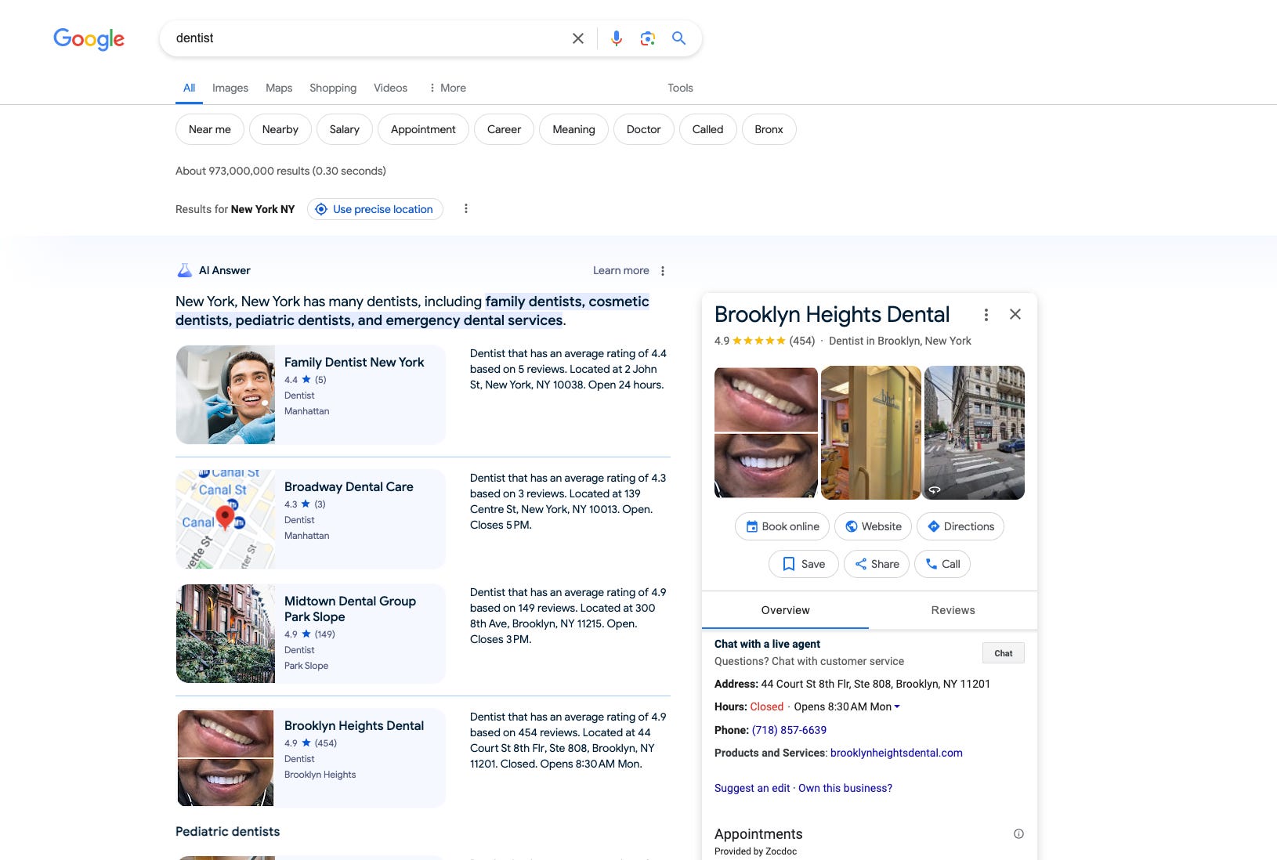Click the AI Answer flask icon

point(184,271)
